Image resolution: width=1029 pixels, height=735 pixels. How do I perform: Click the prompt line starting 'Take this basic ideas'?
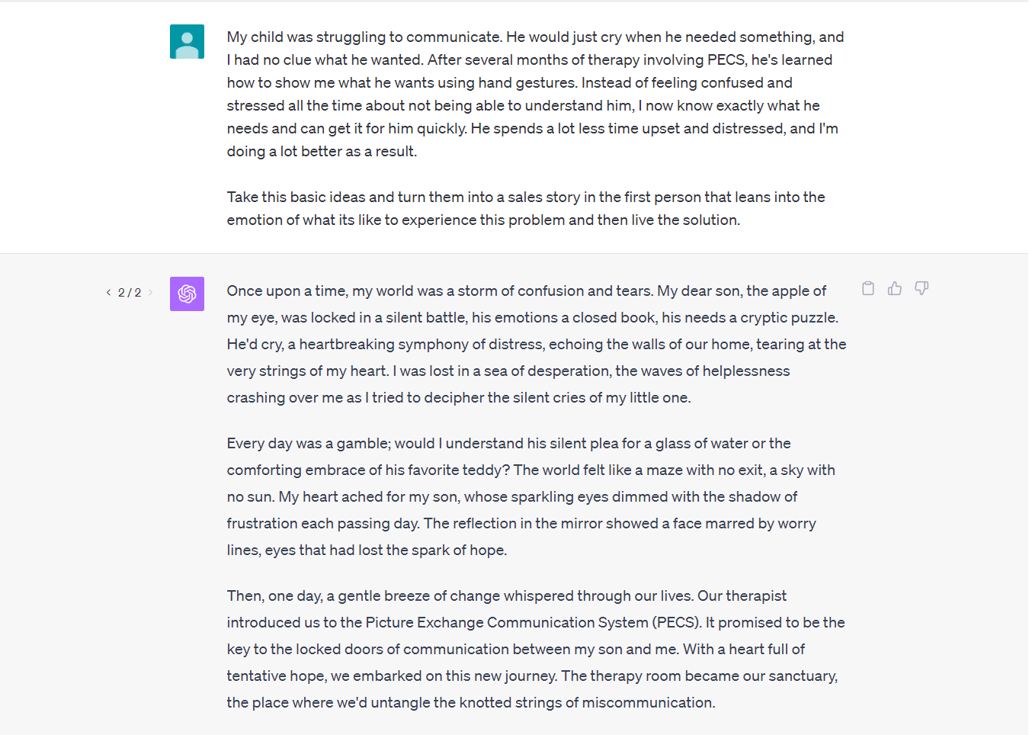(x=526, y=208)
